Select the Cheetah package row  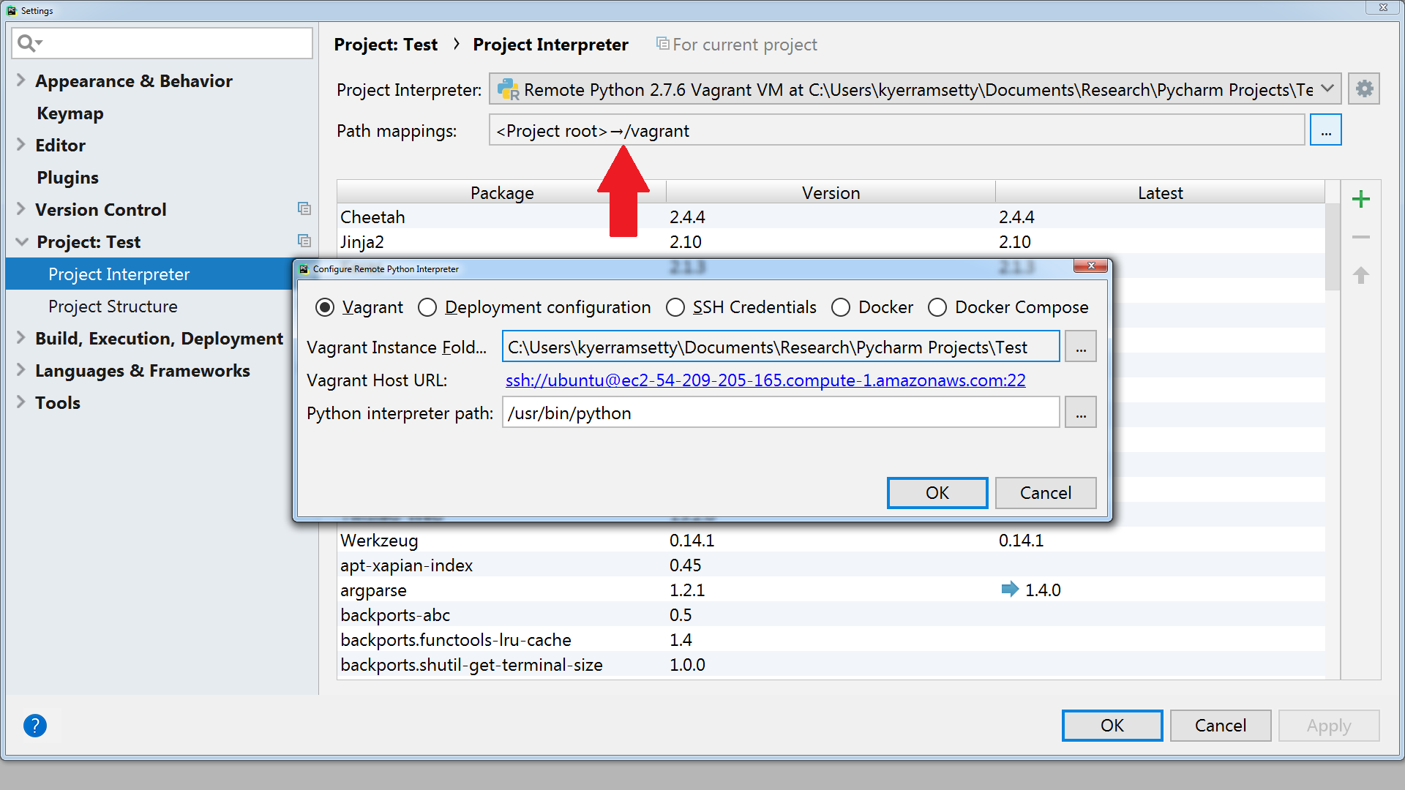(831, 217)
